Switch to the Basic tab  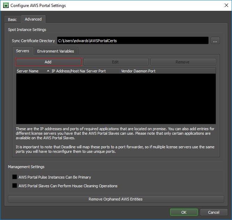pos(13,19)
